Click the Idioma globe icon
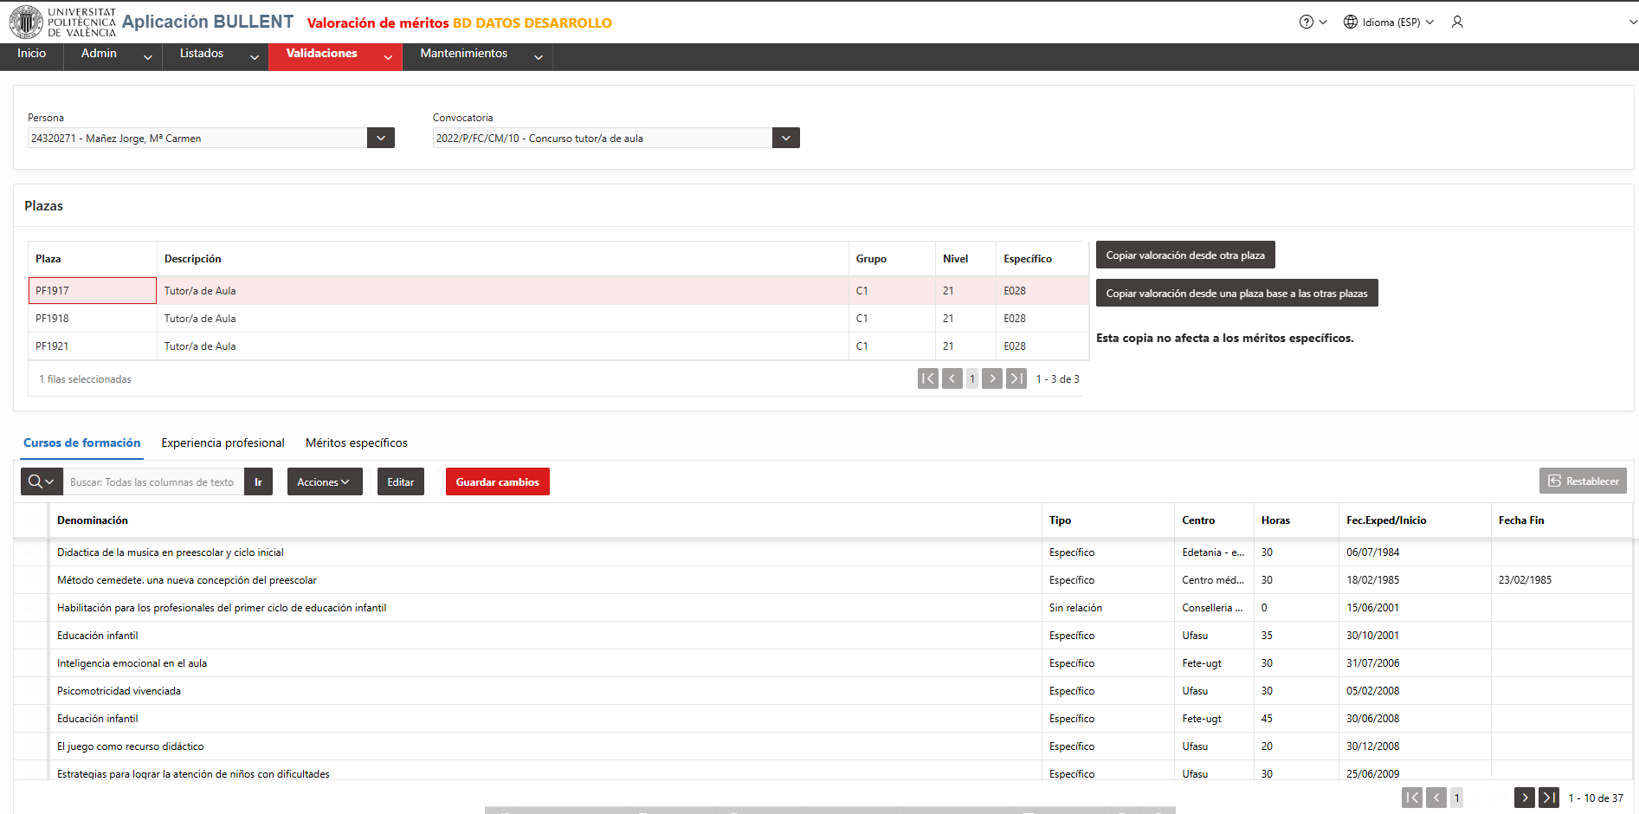This screenshot has height=814, width=1639. 1350,23
